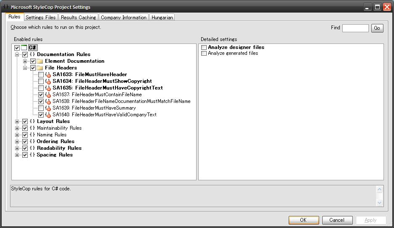Click the SA1637 rule icon
The height and width of the screenshot is (228, 394).
[x=48, y=95]
